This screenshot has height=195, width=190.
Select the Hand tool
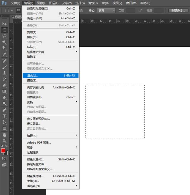click(4, 135)
